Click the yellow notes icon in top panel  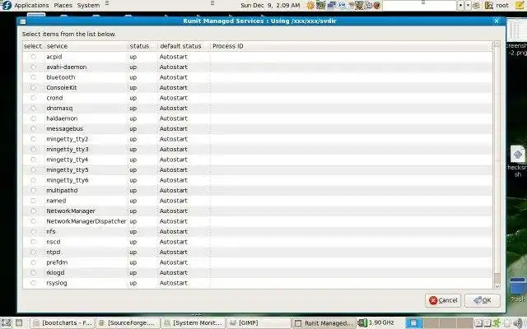click(x=520, y=6)
